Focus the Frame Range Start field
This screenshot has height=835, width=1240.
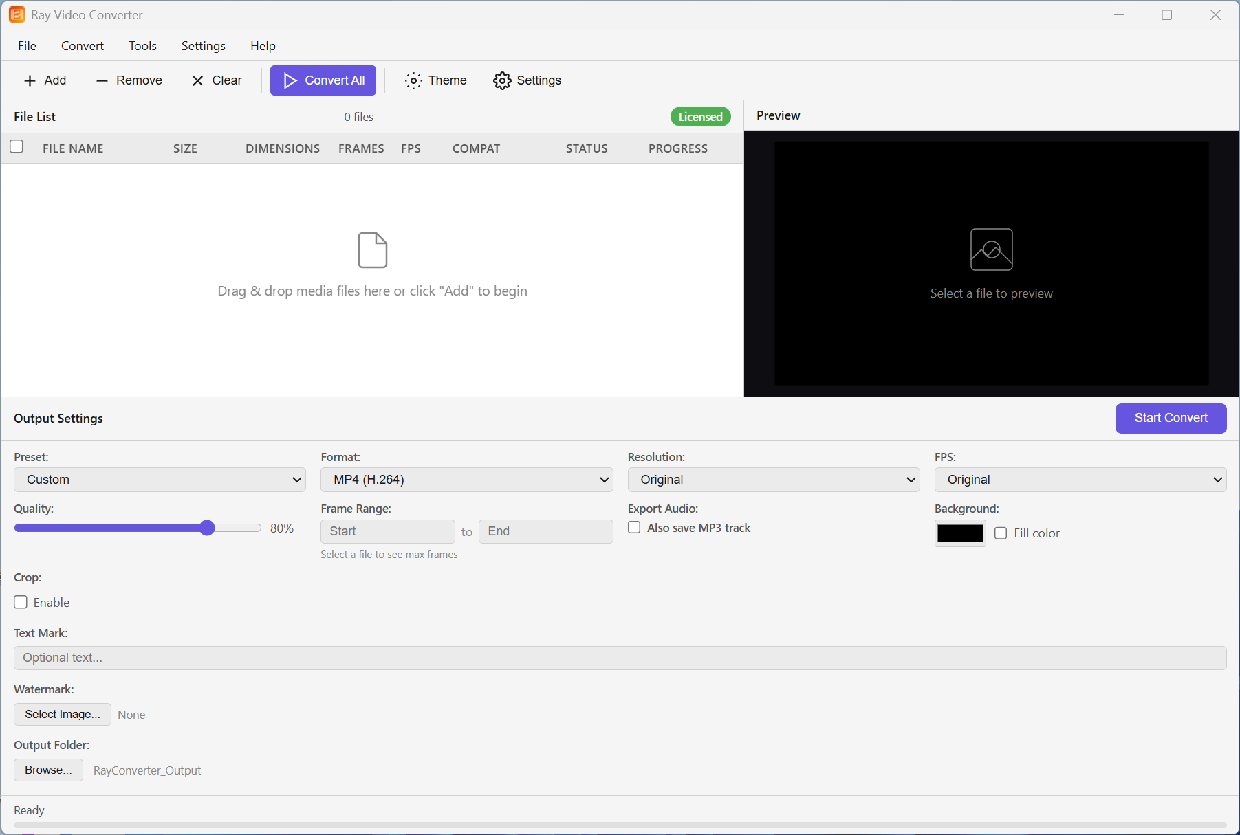coord(387,531)
